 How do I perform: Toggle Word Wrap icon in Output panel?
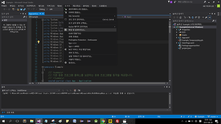pyautogui.click(x=79, y=90)
